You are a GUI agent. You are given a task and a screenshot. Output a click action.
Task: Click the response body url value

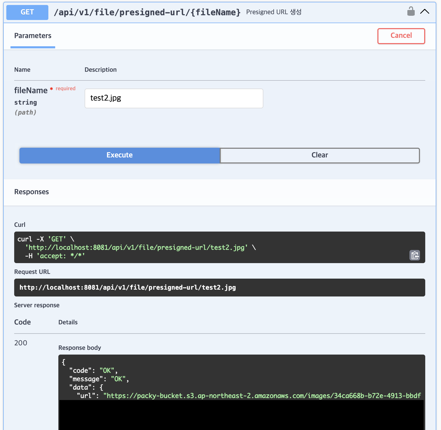pyautogui.click(x=262, y=396)
